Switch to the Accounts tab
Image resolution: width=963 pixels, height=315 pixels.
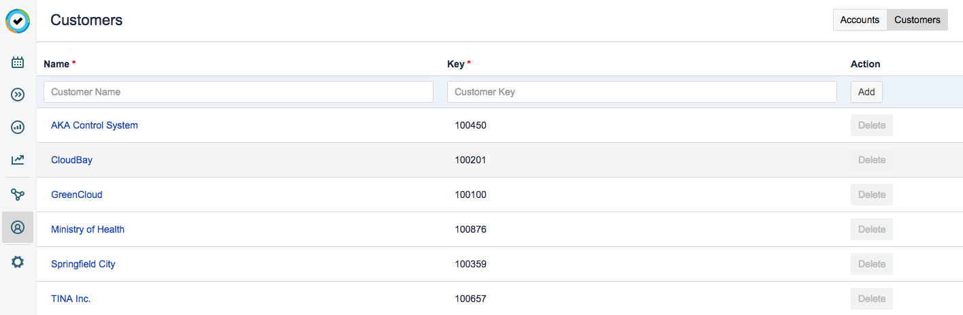click(860, 20)
